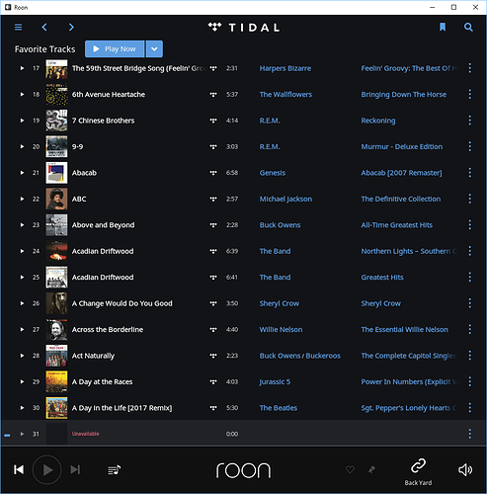Open three-dot menu for 6th Avenue Heartache
The image size is (487, 494).
[x=470, y=94]
